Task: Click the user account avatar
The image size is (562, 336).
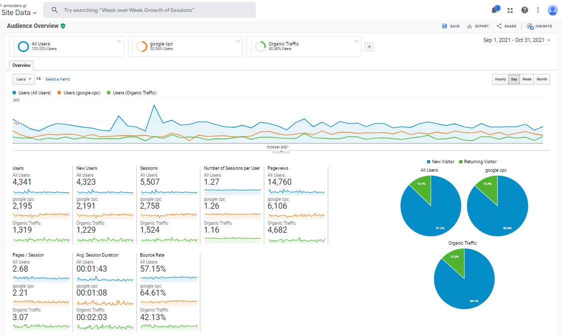Action: pos(552,10)
